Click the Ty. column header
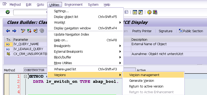This screenshot has height=95, width=207. [x=9, y=40]
